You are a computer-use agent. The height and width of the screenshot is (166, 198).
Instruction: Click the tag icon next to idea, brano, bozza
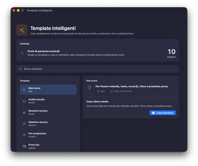[x=112, y=91]
